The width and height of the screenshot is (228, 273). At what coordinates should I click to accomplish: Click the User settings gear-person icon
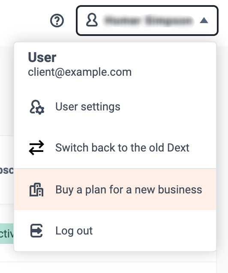[x=37, y=107]
